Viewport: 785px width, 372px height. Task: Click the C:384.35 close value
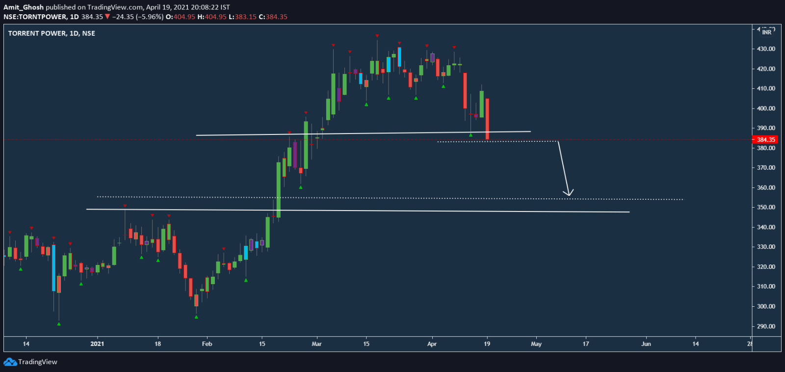(273, 17)
